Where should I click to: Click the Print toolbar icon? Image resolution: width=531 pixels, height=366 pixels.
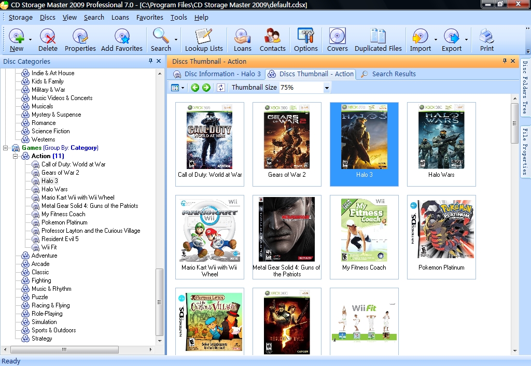click(x=486, y=40)
